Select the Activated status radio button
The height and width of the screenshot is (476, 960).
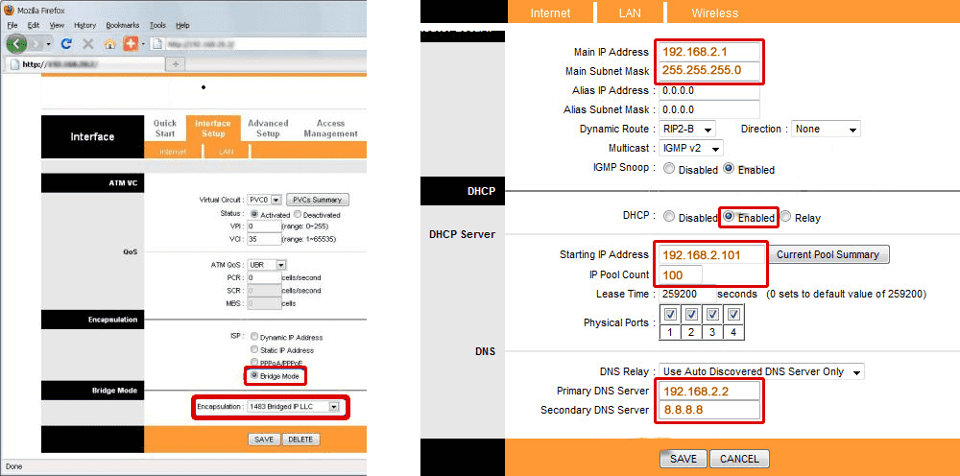pos(254,214)
